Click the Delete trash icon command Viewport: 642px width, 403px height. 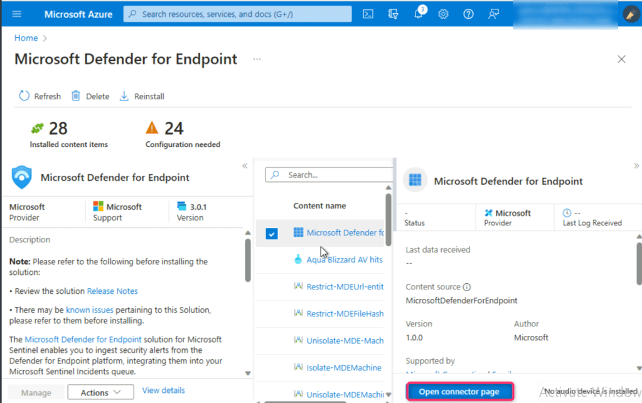[90, 96]
